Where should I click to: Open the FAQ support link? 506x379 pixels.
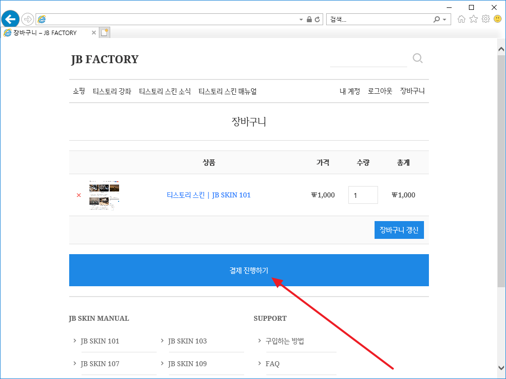[x=272, y=364]
